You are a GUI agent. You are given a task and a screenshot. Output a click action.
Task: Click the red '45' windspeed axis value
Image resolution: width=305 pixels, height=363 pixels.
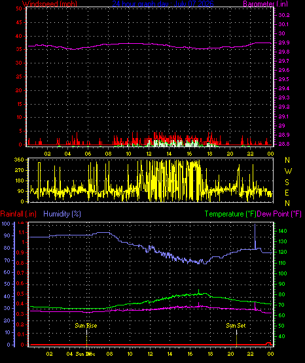19,23
